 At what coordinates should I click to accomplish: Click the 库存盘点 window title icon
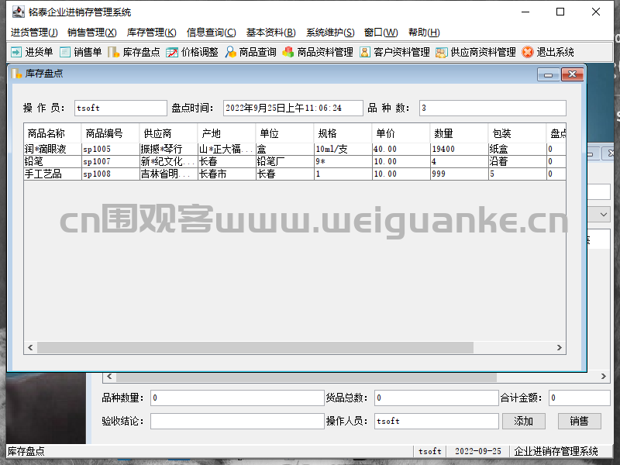pyautogui.click(x=16, y=74)
